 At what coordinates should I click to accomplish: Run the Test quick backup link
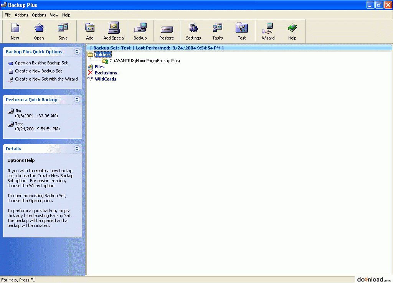tap(37, 127)
